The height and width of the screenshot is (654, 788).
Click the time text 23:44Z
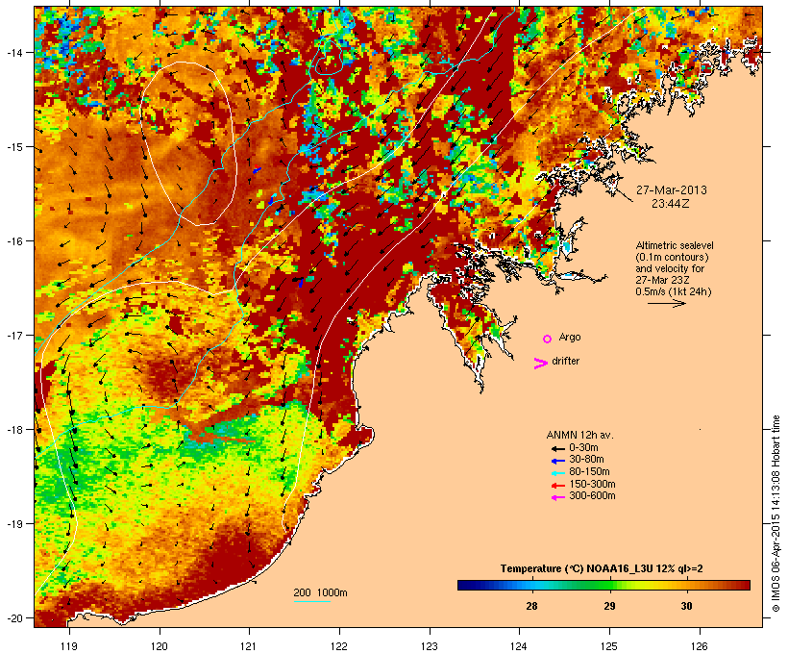[x=671, y=204]
